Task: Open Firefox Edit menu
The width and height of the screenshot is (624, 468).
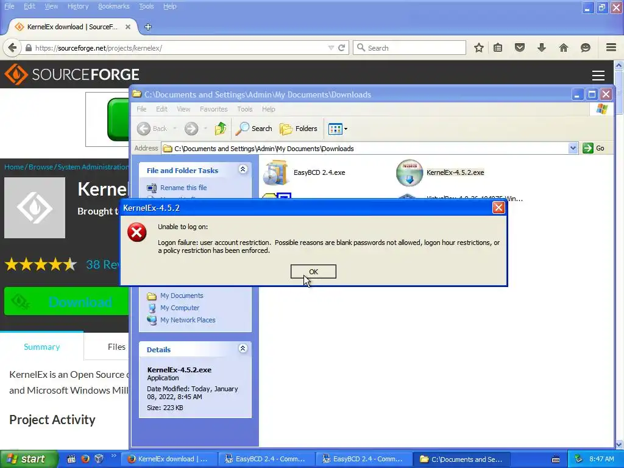Action: (29, 6)
